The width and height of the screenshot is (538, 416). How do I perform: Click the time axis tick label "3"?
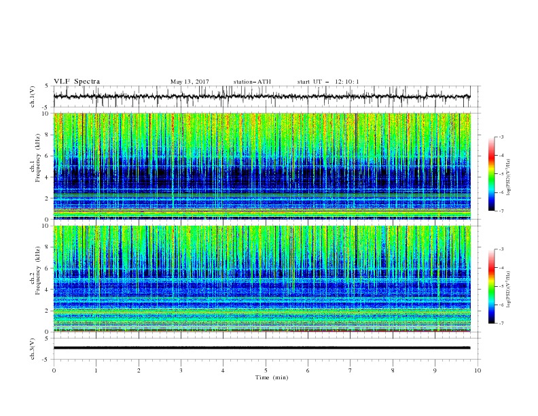pyautogui.click(x=181, y=370)
